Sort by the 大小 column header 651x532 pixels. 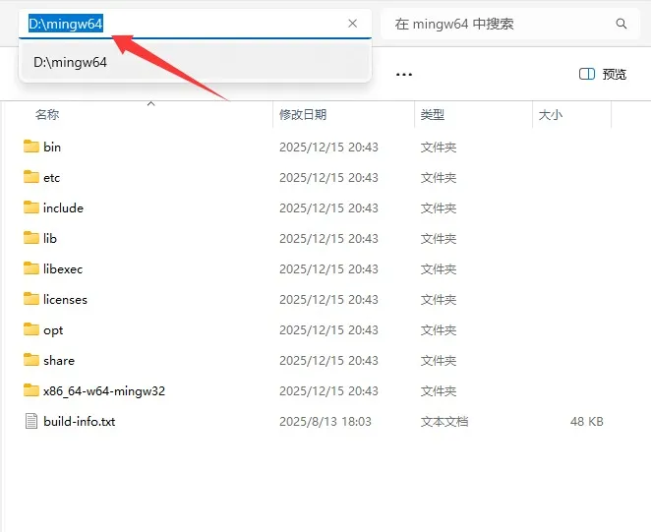pos(551,114)
